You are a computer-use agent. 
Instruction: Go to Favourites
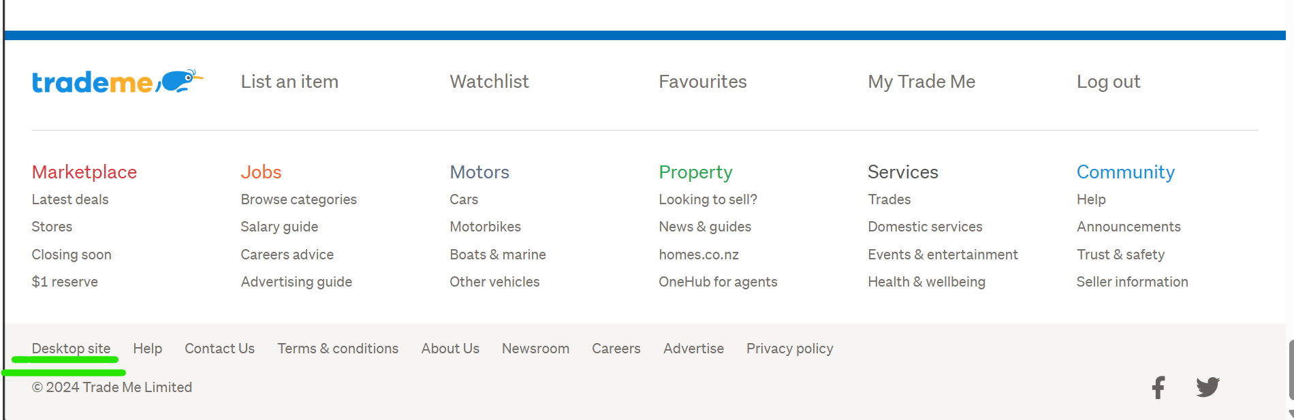click(x=702, y=82)
